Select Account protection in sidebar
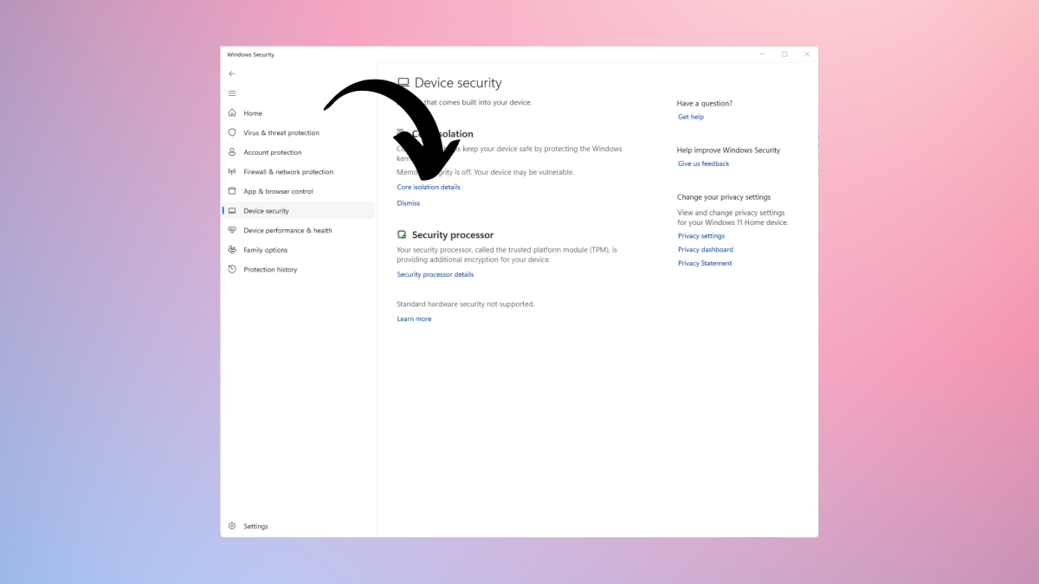Image resolution: width=1039 pixels, height=584 pixels. point(299,152)
